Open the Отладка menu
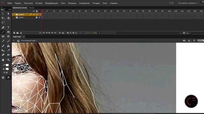The height and width of the screenshot is (114, 204). [96, 3]
